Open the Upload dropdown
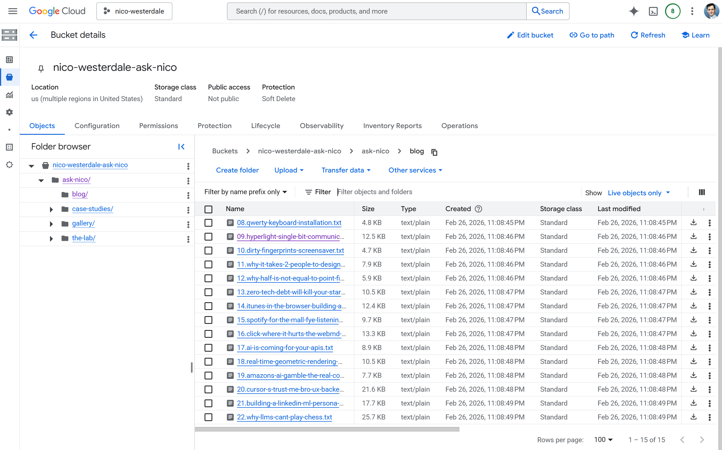 (288, 170)
